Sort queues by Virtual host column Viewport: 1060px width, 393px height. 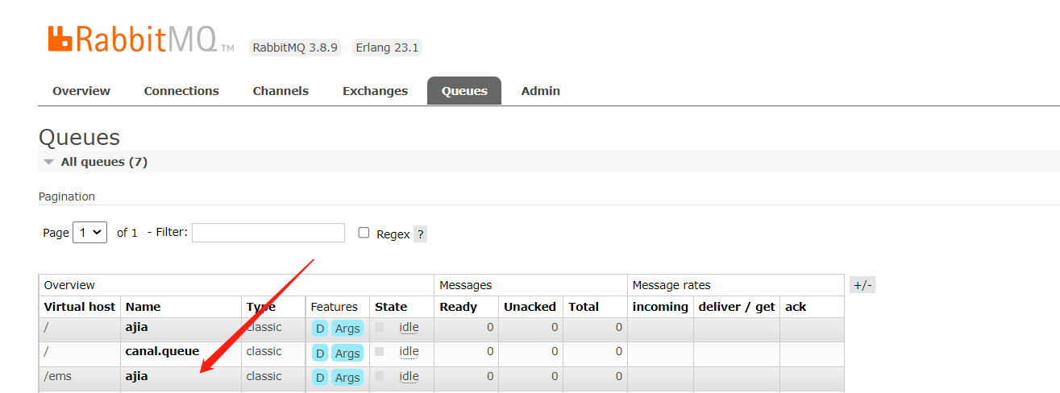pos(80,307)
